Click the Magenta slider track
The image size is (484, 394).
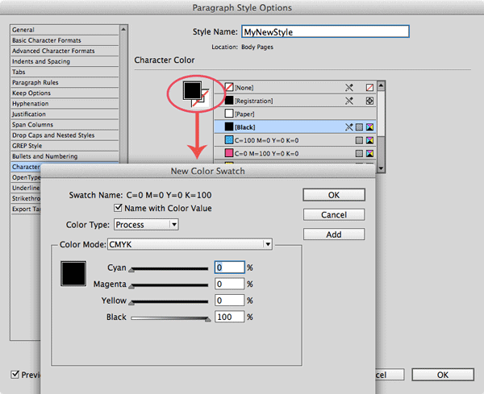click(x=169, y=285)
